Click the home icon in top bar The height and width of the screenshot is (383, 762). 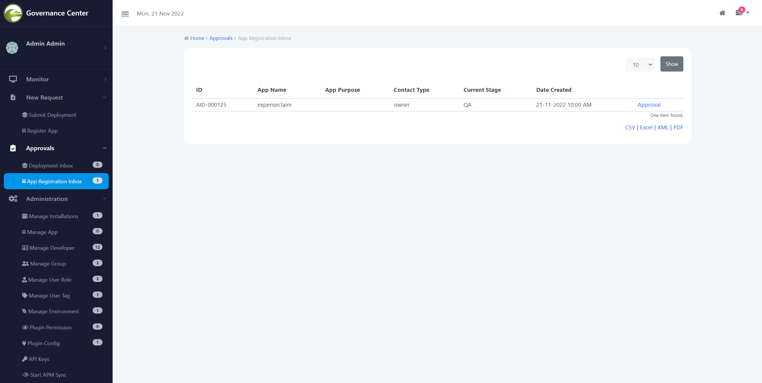[722, 13]
